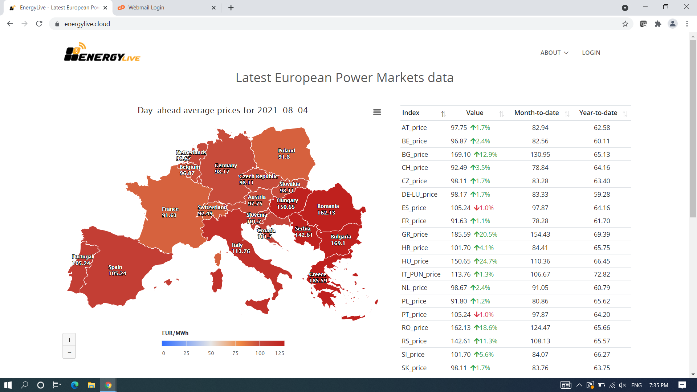Click the EUR/MWh color legend bar
The image size is (697, 392).
[223, 343]
